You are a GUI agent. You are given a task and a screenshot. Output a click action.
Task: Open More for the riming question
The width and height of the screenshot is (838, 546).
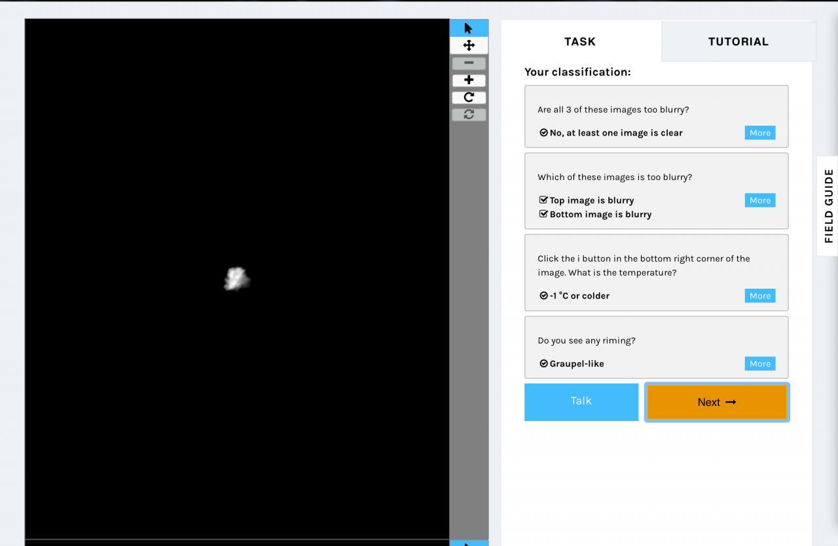760,364
